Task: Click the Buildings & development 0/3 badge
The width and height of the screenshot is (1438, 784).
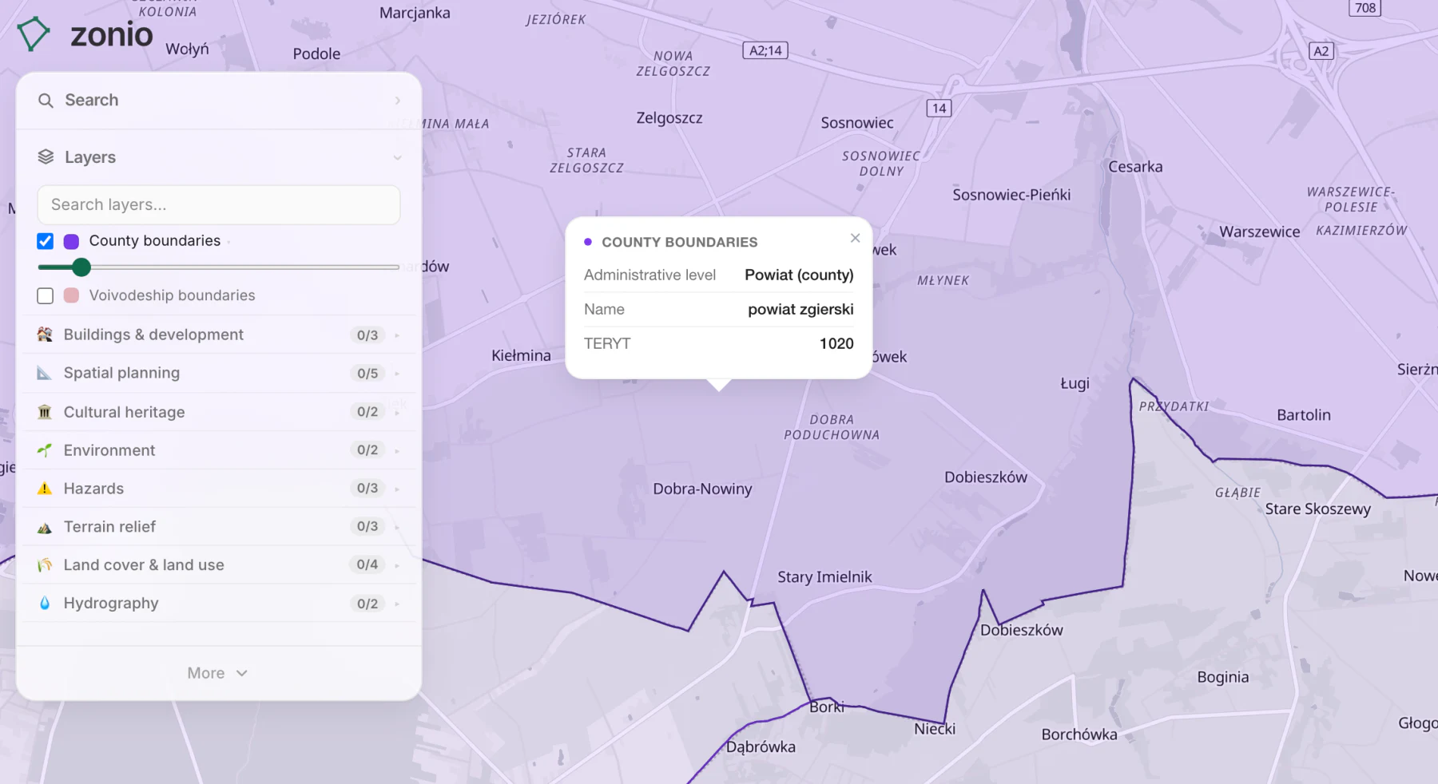Action: pos(367,335)
